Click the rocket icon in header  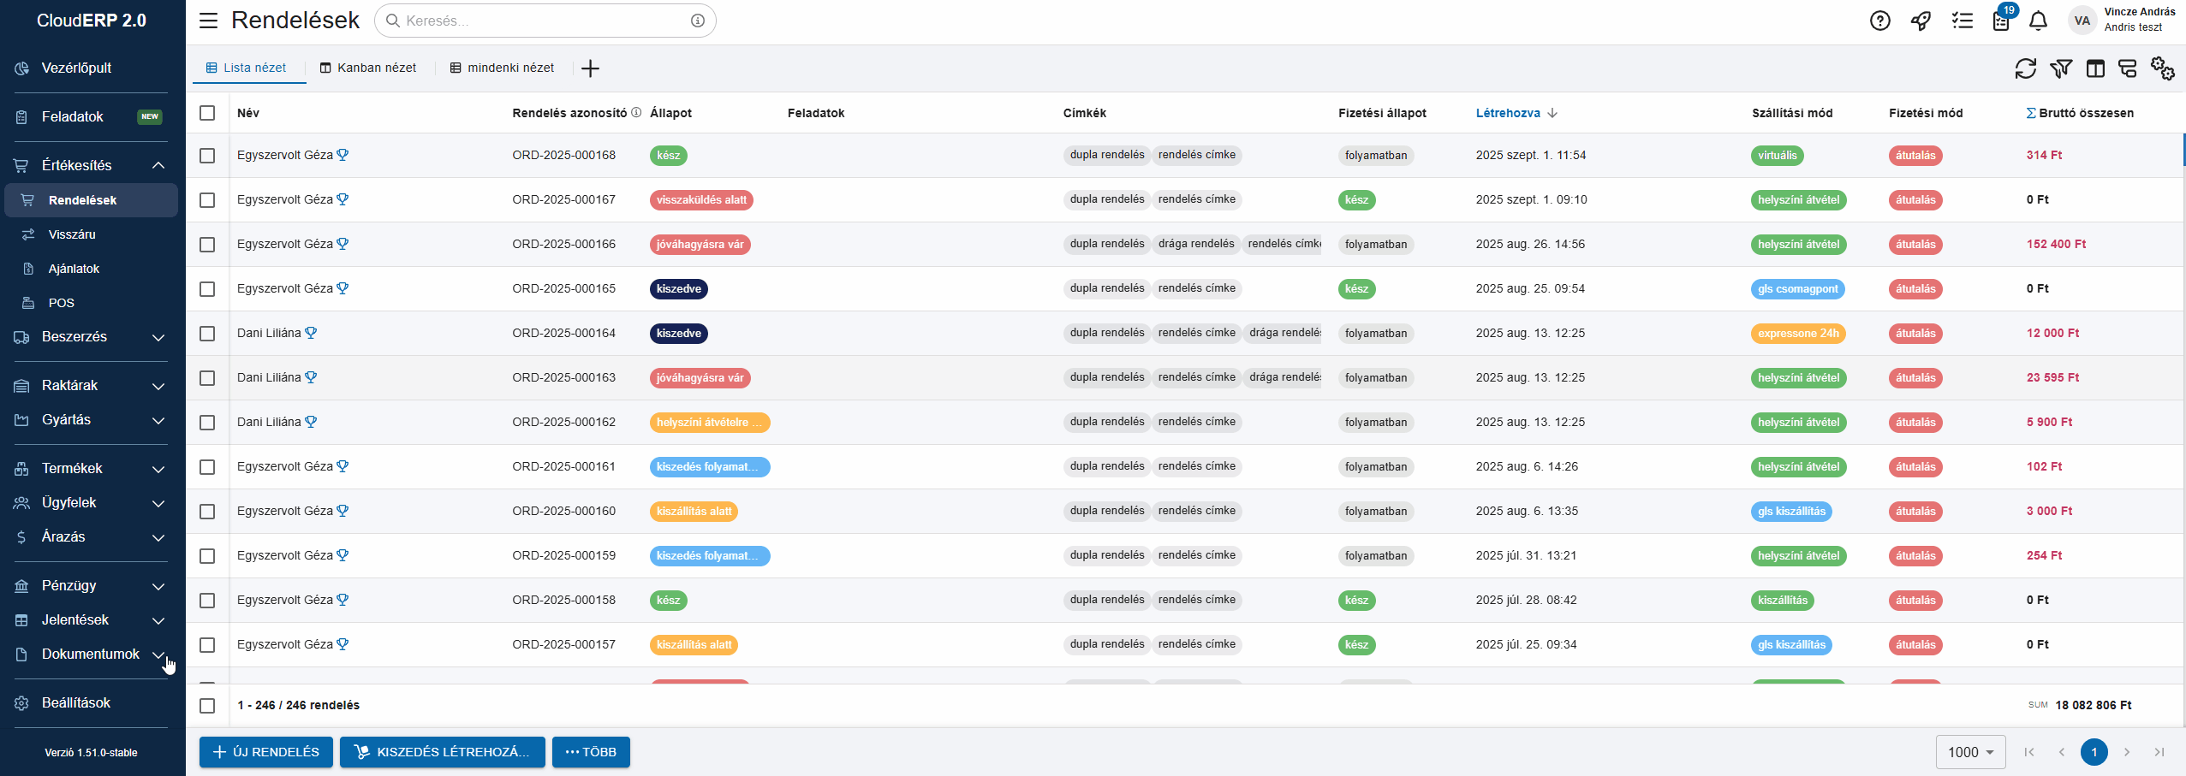point(1921,21)
